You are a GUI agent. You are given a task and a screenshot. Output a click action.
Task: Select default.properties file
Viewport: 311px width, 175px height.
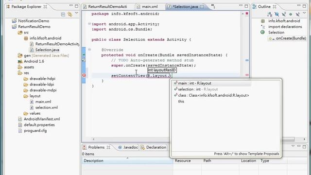tap(39, 125)
